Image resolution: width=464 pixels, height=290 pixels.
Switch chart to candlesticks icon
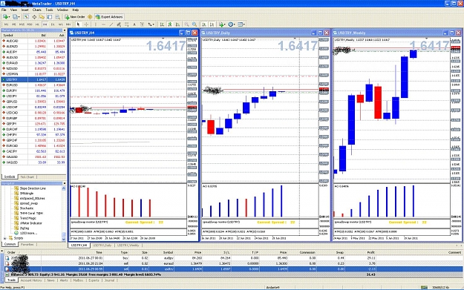170,24
